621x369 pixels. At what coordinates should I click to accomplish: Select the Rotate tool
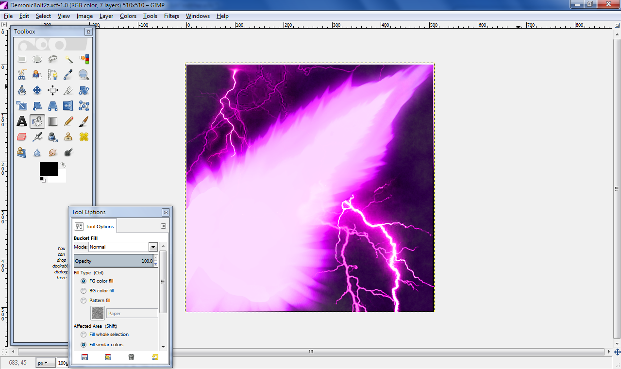pyautogui.click(x=84, y=90)
